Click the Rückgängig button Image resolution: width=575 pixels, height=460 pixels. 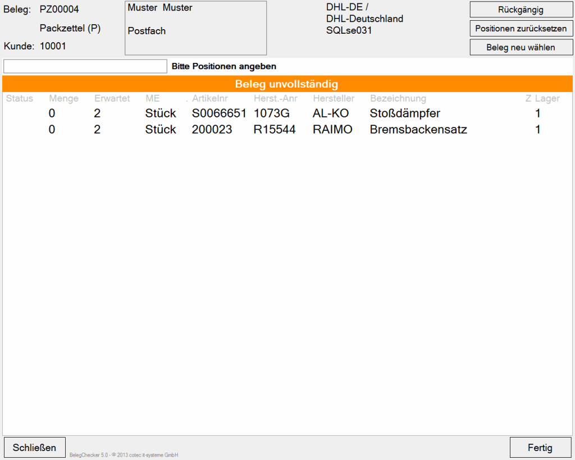(x=521, y=10)
